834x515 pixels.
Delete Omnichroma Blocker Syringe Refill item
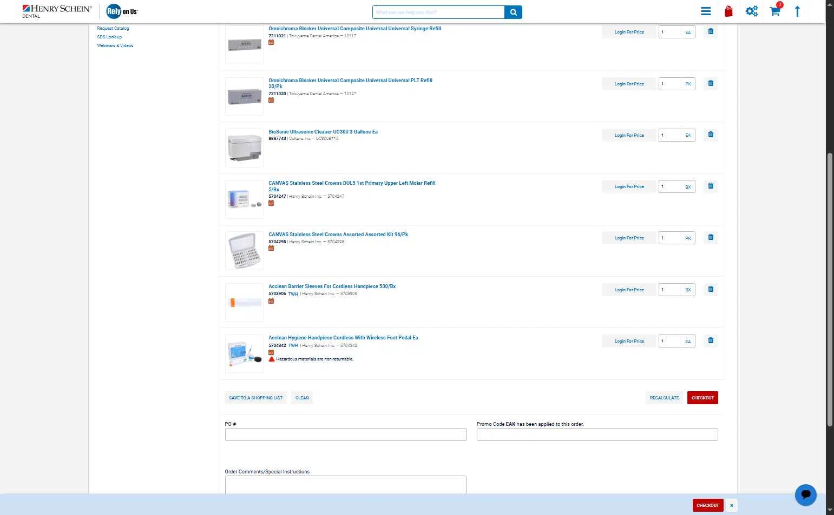coord(711,31)
